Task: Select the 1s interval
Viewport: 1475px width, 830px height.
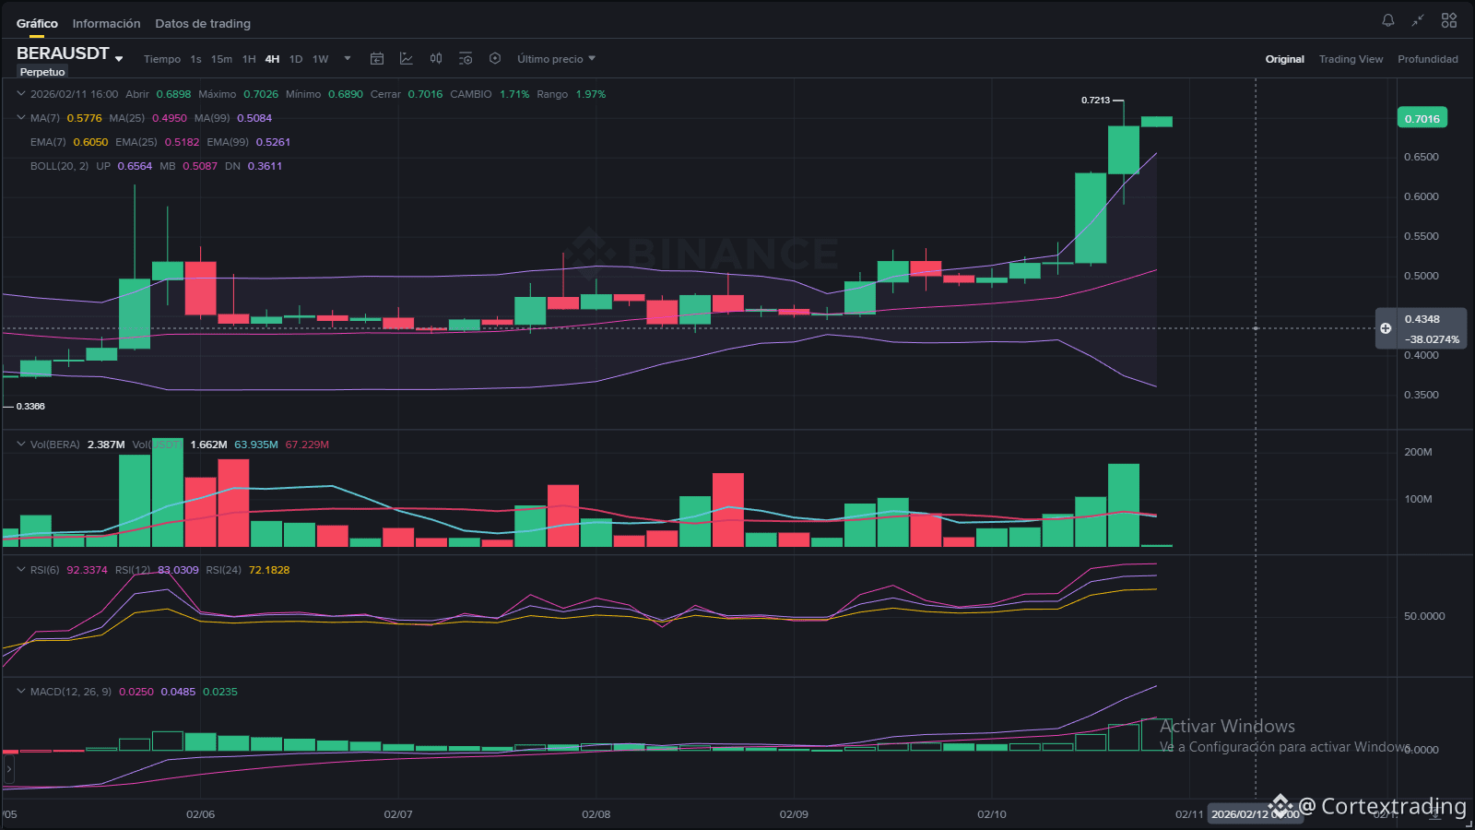Action: coord(196,59)
